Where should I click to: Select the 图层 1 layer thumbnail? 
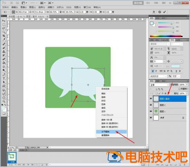click(156, 111)
